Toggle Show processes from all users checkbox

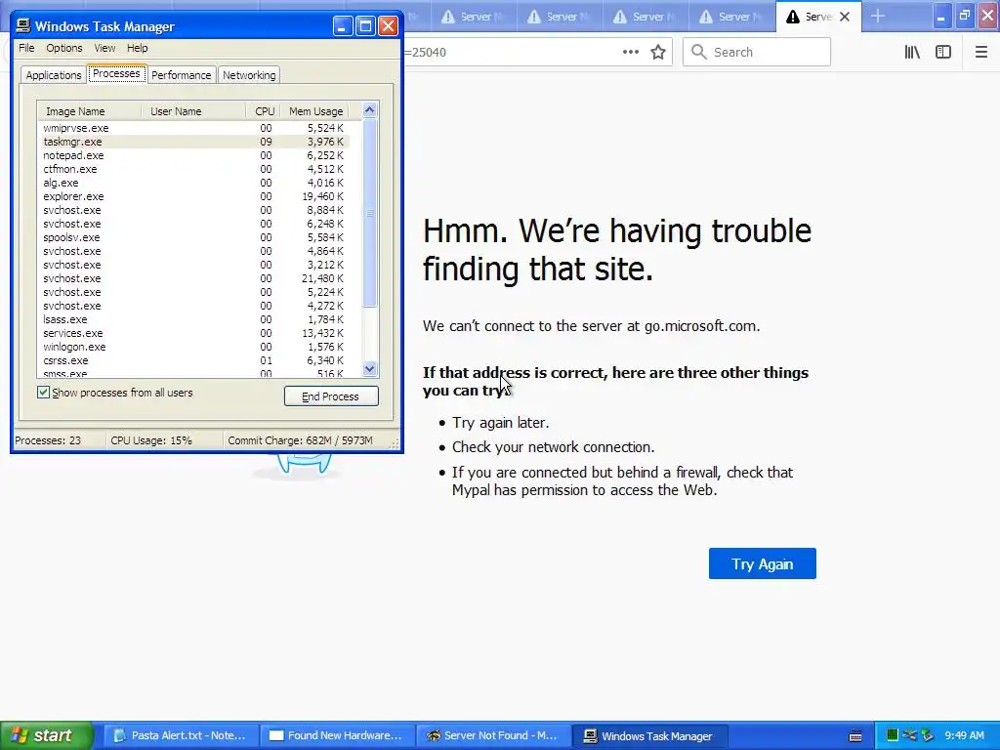[x=43, y=393]
